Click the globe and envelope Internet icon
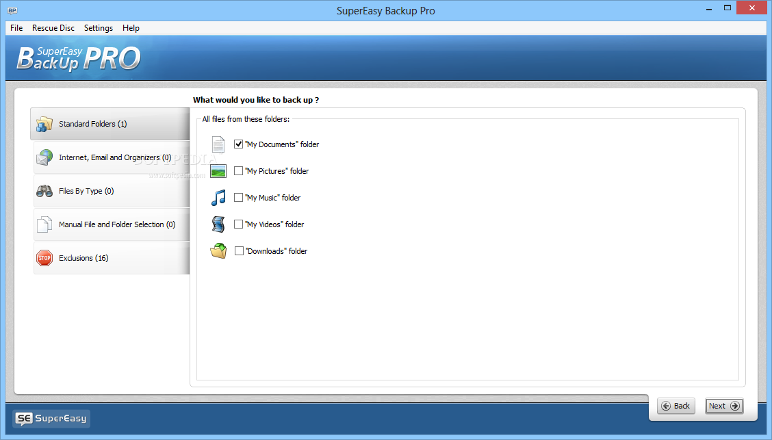The image size is (772, 440). click(44, 157)
